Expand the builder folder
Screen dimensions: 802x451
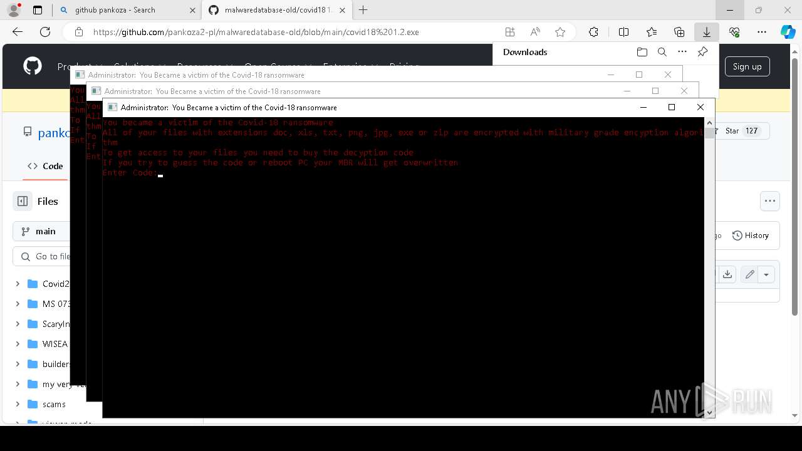(18, 364)
